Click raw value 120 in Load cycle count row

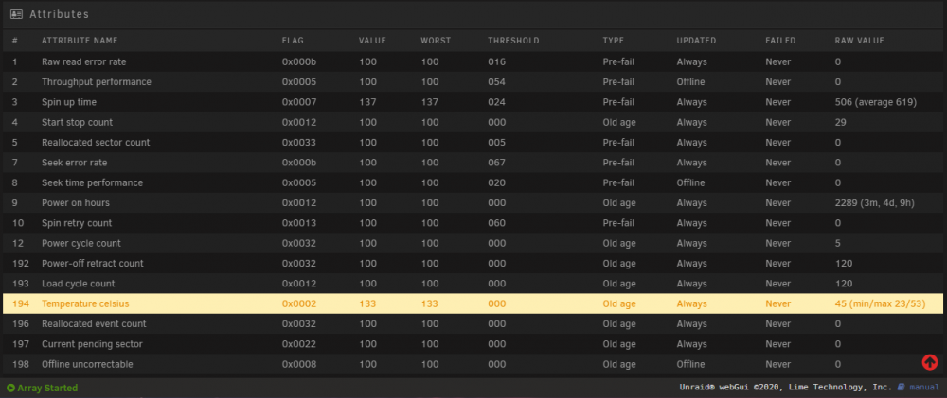click(x=843, y=284)
